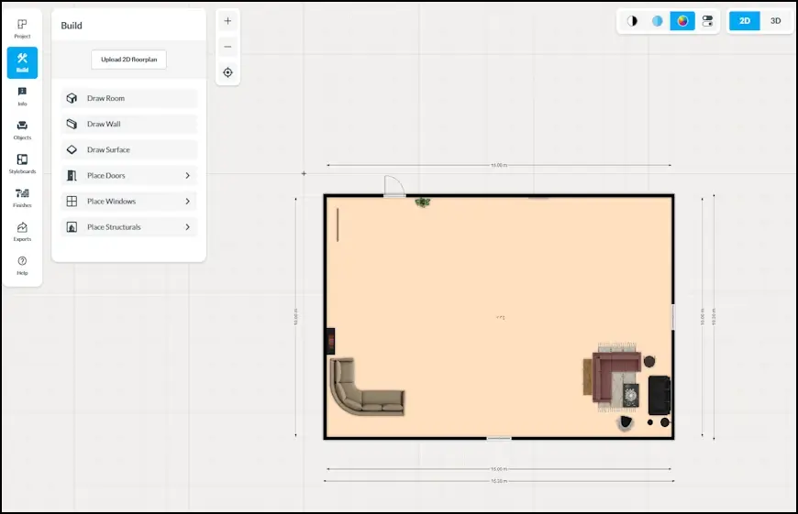Switch to blue monochrome display mode

[657, 21]
